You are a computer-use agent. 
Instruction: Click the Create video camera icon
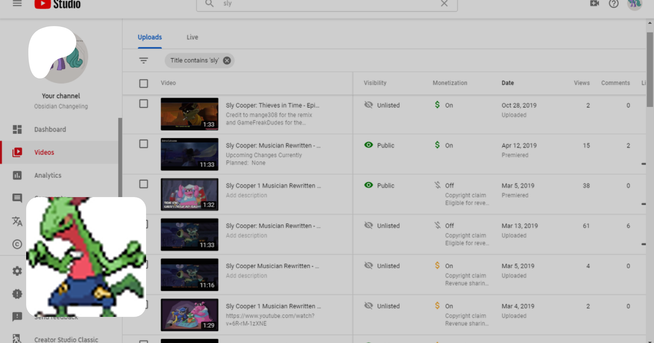594,4
